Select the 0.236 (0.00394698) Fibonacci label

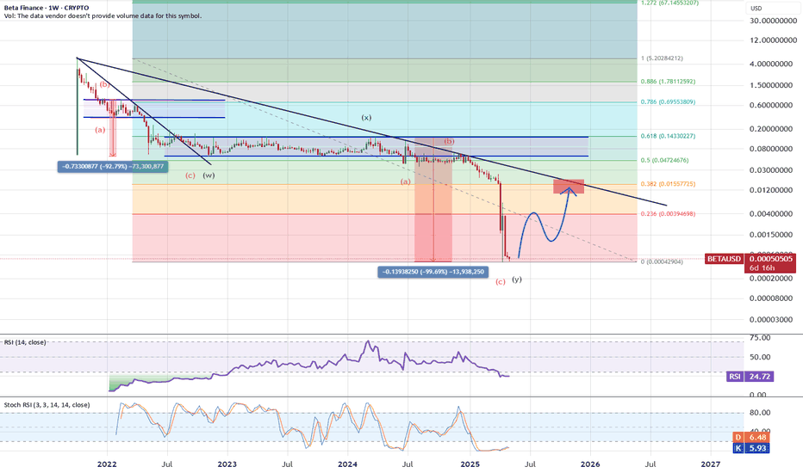[668, 214]
